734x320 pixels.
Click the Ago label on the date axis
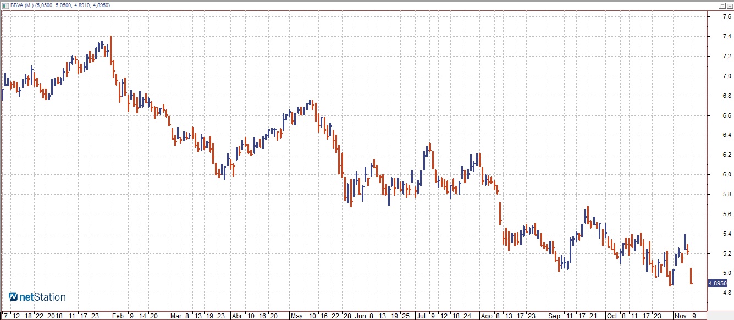tap(486, 316)
